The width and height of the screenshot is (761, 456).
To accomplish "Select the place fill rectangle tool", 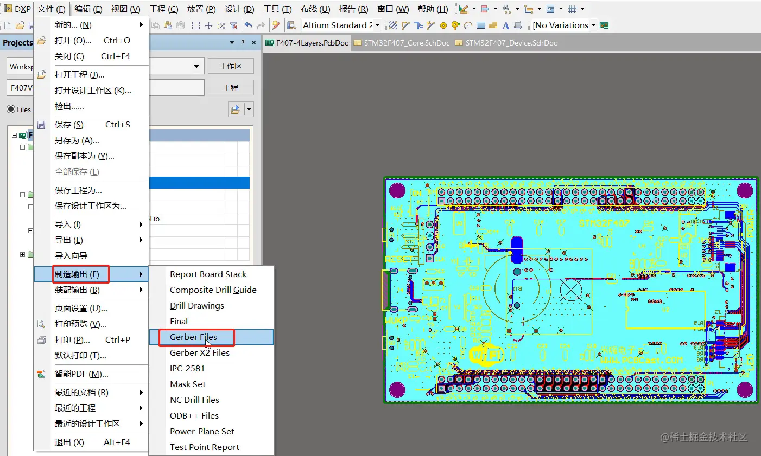I will pyautogui.click(x=480, y=25).
